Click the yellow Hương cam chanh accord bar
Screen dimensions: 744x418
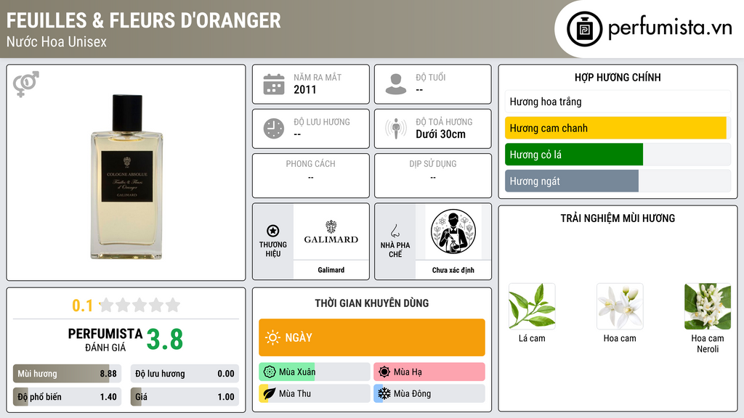[x=618, y=128]
